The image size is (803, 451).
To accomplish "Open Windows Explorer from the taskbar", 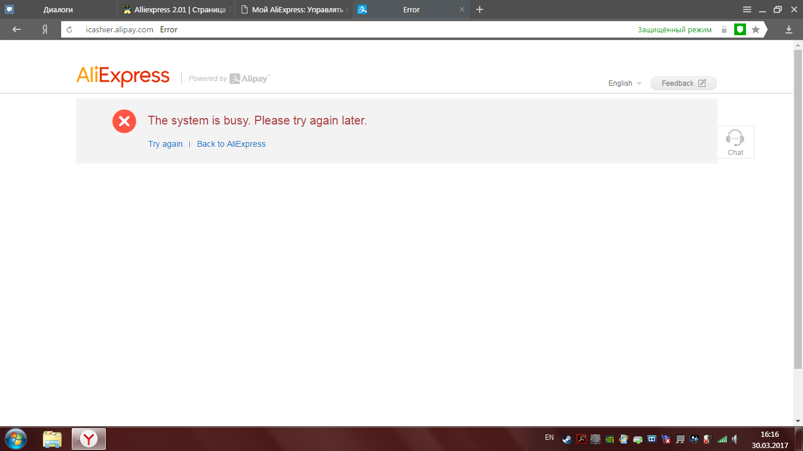I will pyautogui.click(x=52, y=439).
